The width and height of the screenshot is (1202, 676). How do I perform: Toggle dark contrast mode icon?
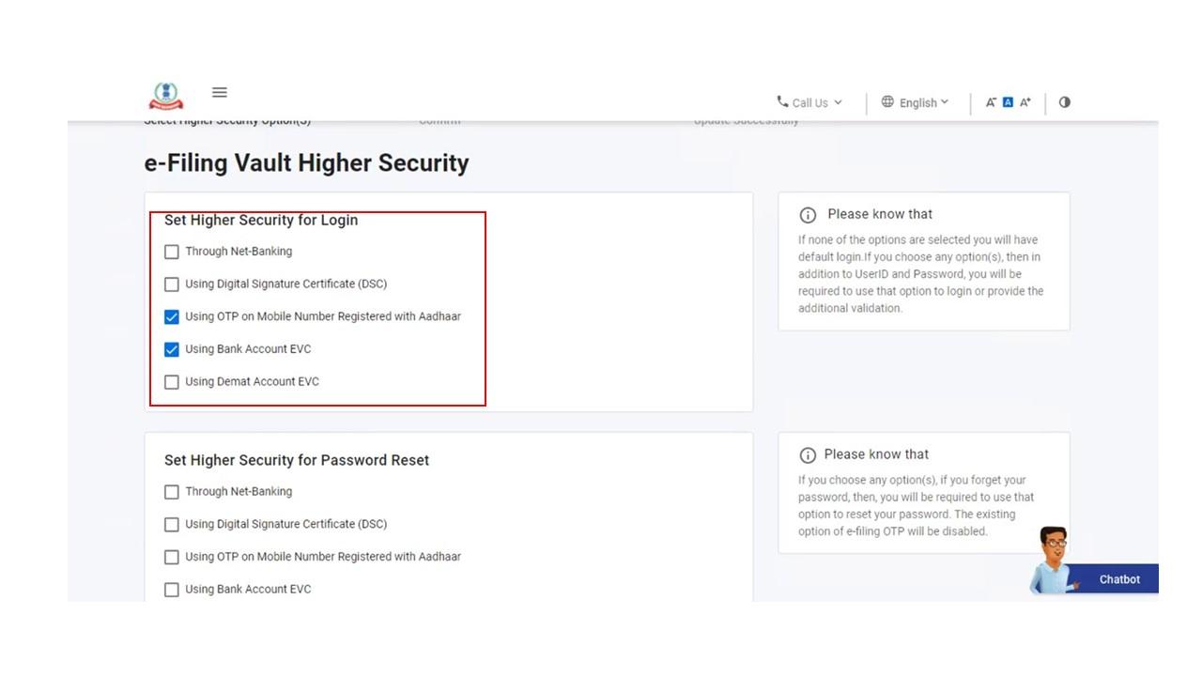coord(1064,102)
